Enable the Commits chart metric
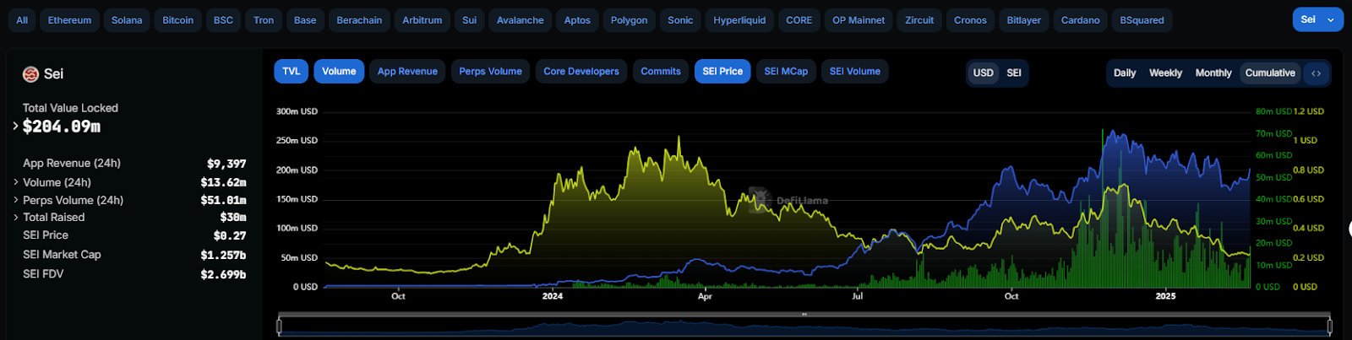This screenshot has height=340, width=1352. (661, 72)
